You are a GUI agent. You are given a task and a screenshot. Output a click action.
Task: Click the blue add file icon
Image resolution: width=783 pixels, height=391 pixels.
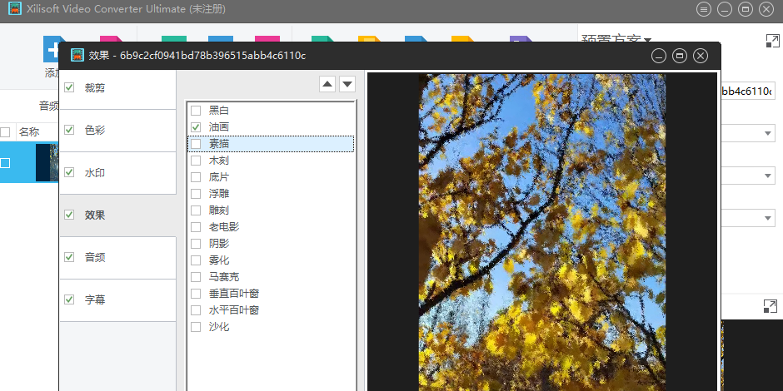point(55,49)
